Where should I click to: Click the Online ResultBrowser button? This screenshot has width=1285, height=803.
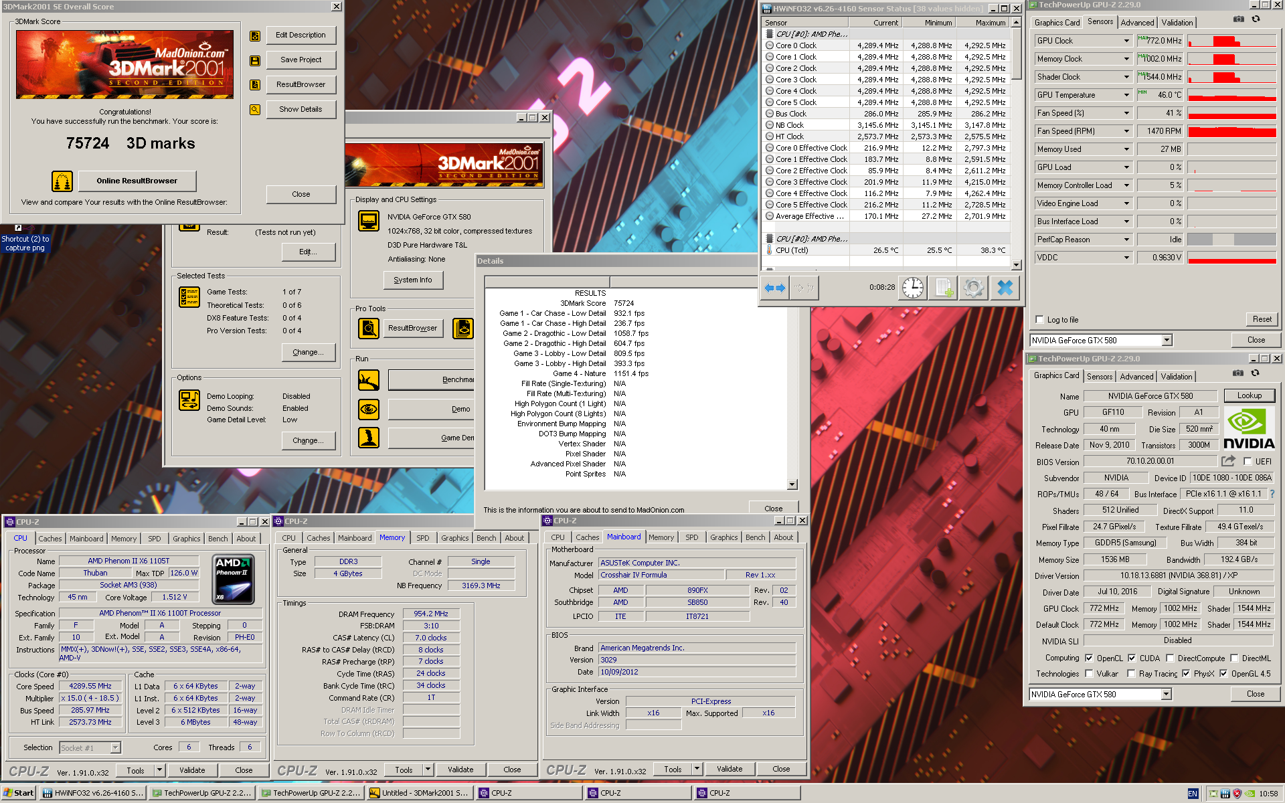[x=137, y=181]
